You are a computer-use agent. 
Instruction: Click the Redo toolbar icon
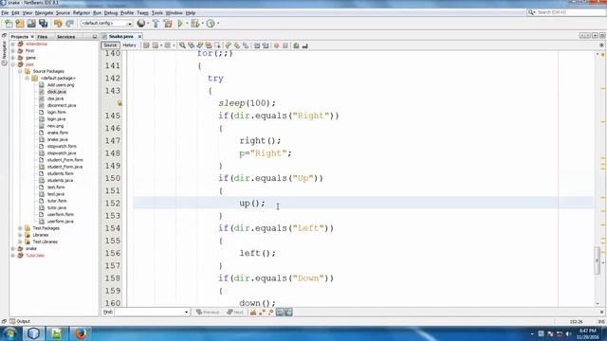click(69, 24)
